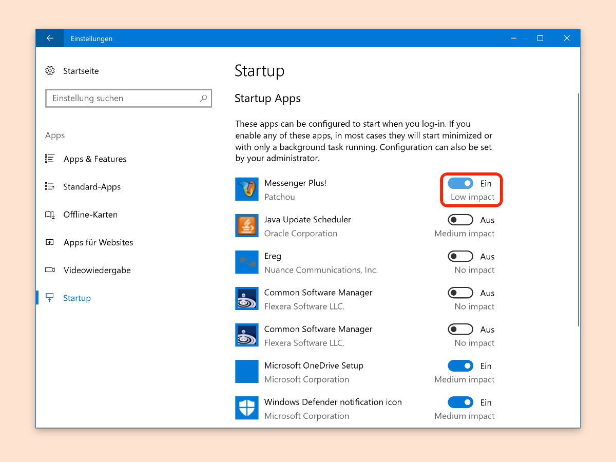This screenshot has height=462, width=616.
Task: Disable Microsoft OneDrive Setup startup toggle
Action: click(460, 366)
